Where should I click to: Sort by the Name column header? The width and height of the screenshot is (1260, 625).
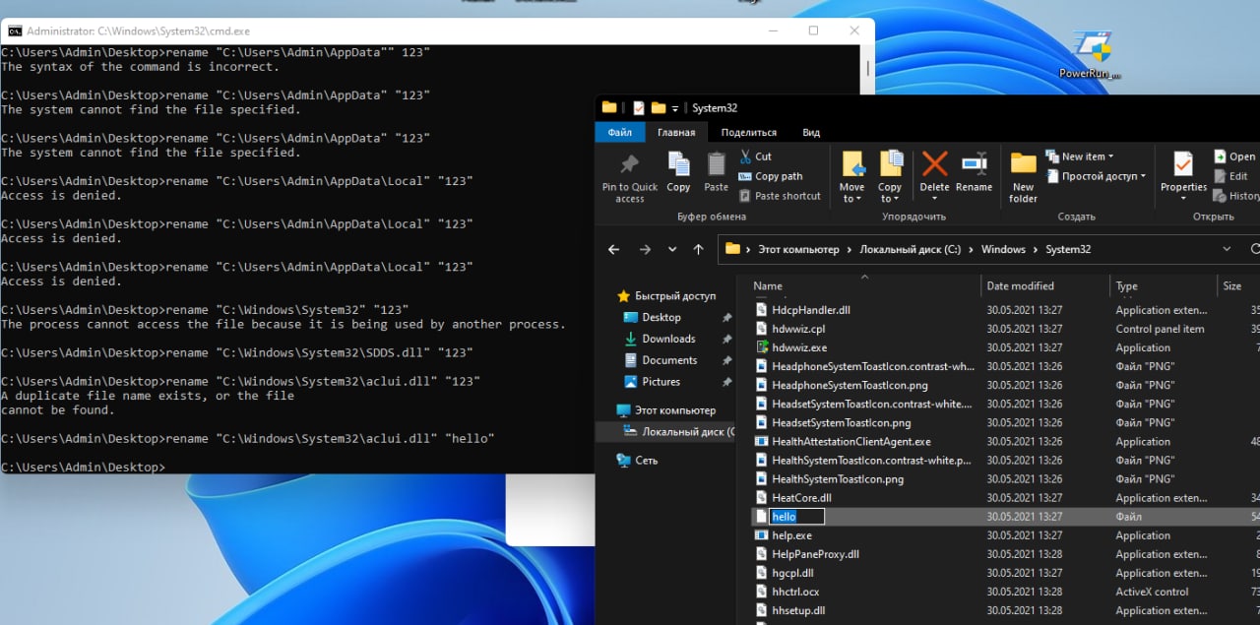[768, 286]
